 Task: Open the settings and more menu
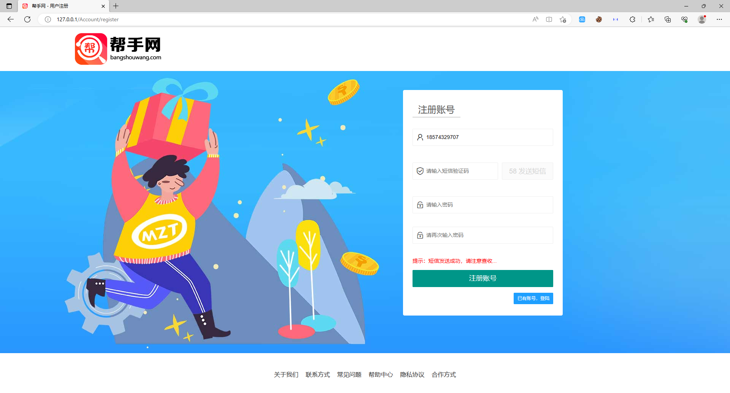[719, 19]
